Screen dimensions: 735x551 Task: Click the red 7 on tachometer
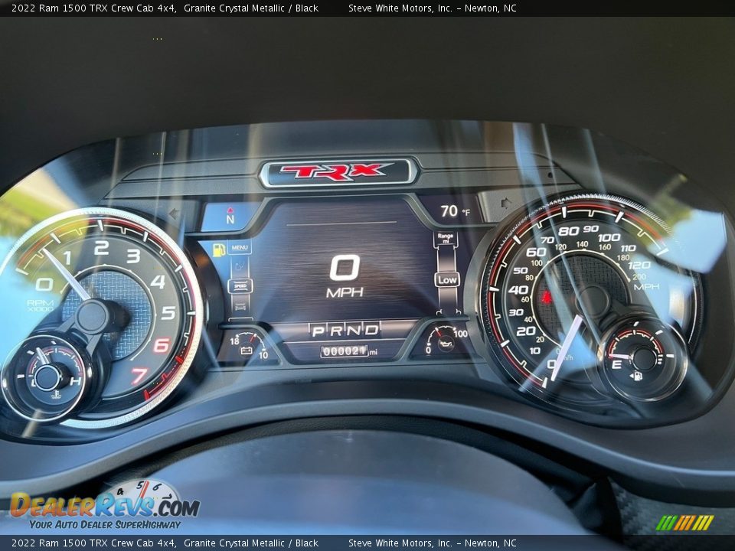(x=139, y=376)
